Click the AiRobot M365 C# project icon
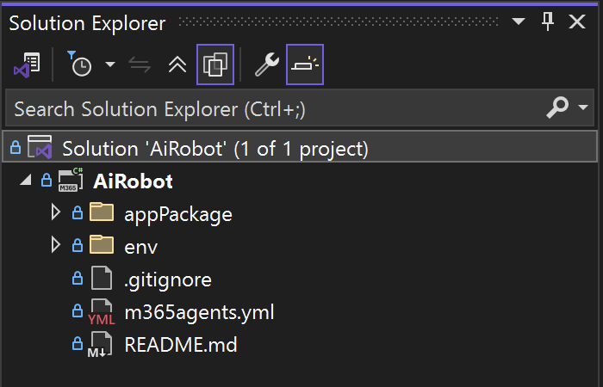603x387 pixels. 71,180
